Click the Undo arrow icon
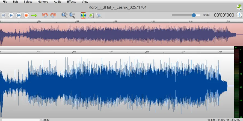This screenshot has height=121, width=243. tap(45, 15)
